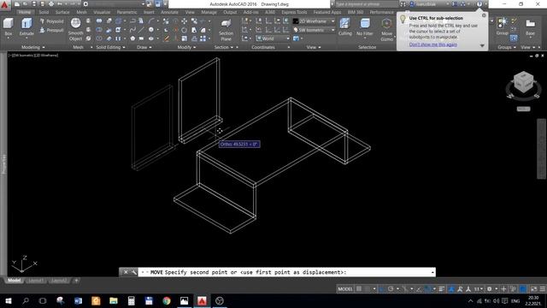547x308 pixels.
Task: Open the World UCS dropdown
Action: click(x=273, y=38)
